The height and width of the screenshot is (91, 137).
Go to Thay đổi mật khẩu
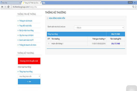pyautogui.click(x=25, y=26)
